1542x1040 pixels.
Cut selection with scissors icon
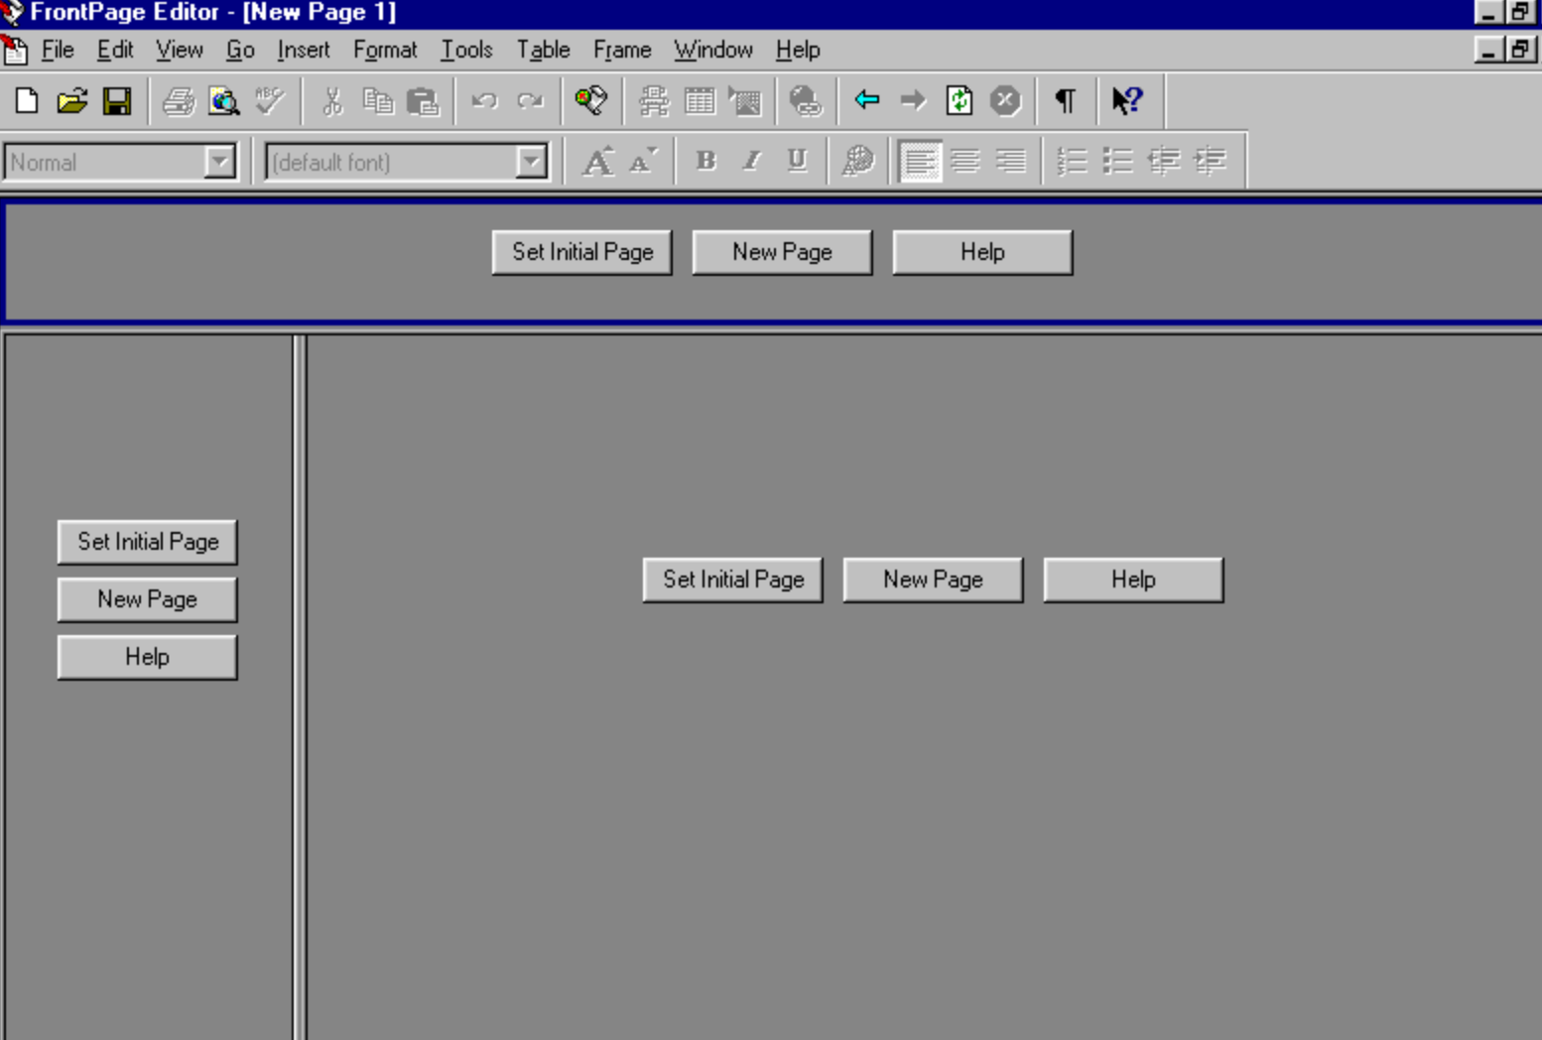(x=332, y=100)
